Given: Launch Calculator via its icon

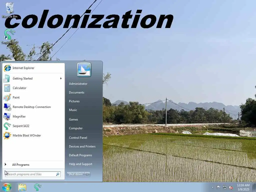Looking at the screenshot, I should [x=7, y=88].
